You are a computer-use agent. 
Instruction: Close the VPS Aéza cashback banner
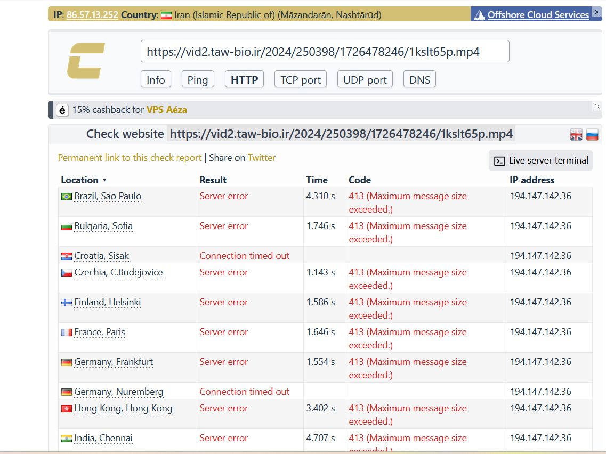[597, 106]
